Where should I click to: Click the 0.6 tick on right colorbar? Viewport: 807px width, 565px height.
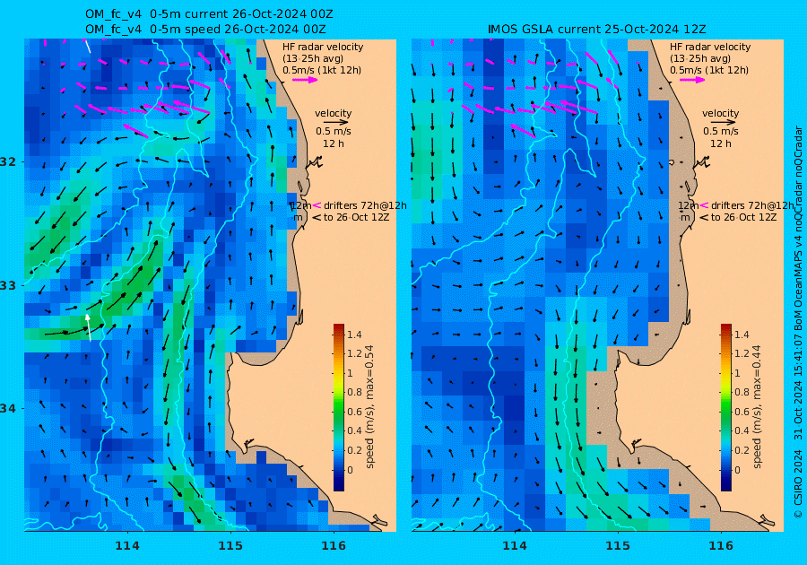[742, 412]
